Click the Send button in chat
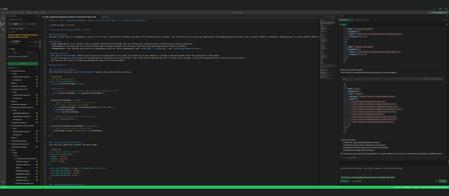 click(443, 181)
